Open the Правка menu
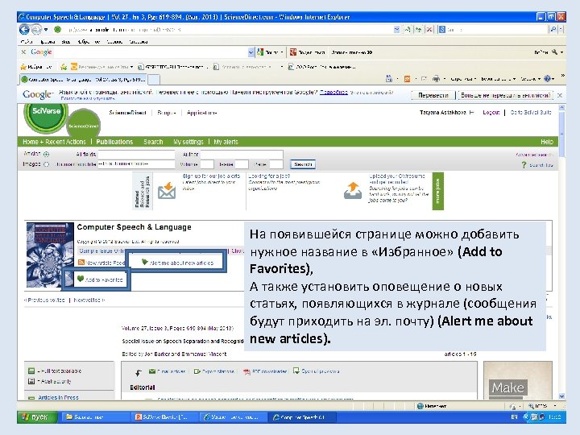The width and height of the screenshot is (580, 435). click(48, 42)
